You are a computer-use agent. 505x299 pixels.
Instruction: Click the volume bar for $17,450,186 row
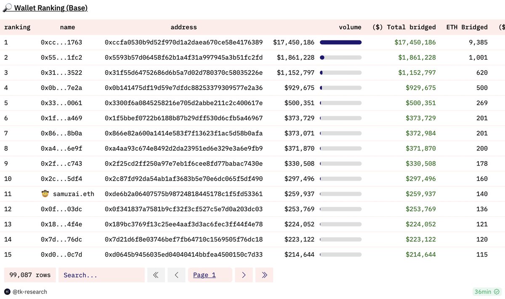click(340, 42)
